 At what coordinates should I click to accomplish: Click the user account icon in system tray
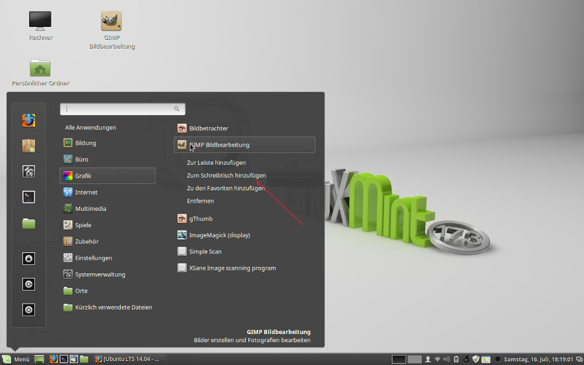(x=428, y=359)
